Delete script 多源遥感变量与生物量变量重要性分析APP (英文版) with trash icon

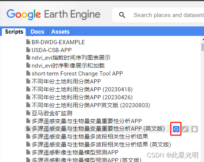click(x=195, y=129)
